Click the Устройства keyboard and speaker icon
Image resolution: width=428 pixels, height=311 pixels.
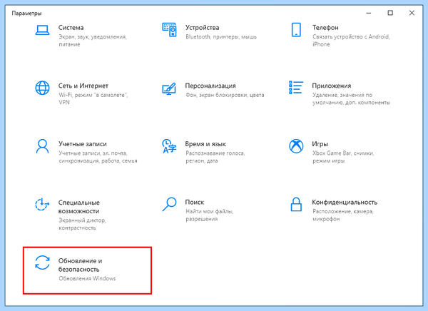tap(169, 30)
